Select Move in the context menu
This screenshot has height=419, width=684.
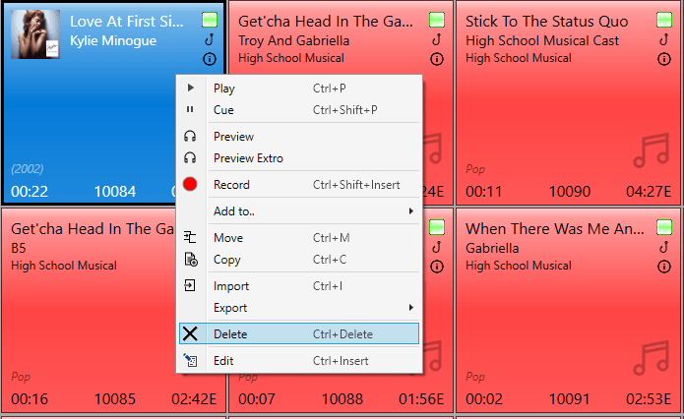(x=299, y=238)
